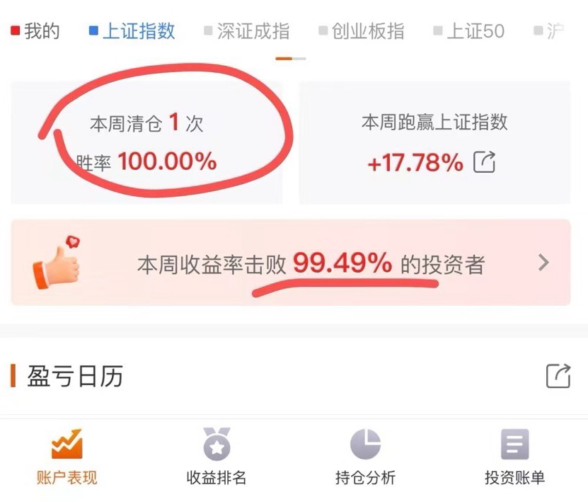The height and width of the screenshot is (502, 588).
Task: Share the 盈亏日历 section
Action: pos(558,376)
